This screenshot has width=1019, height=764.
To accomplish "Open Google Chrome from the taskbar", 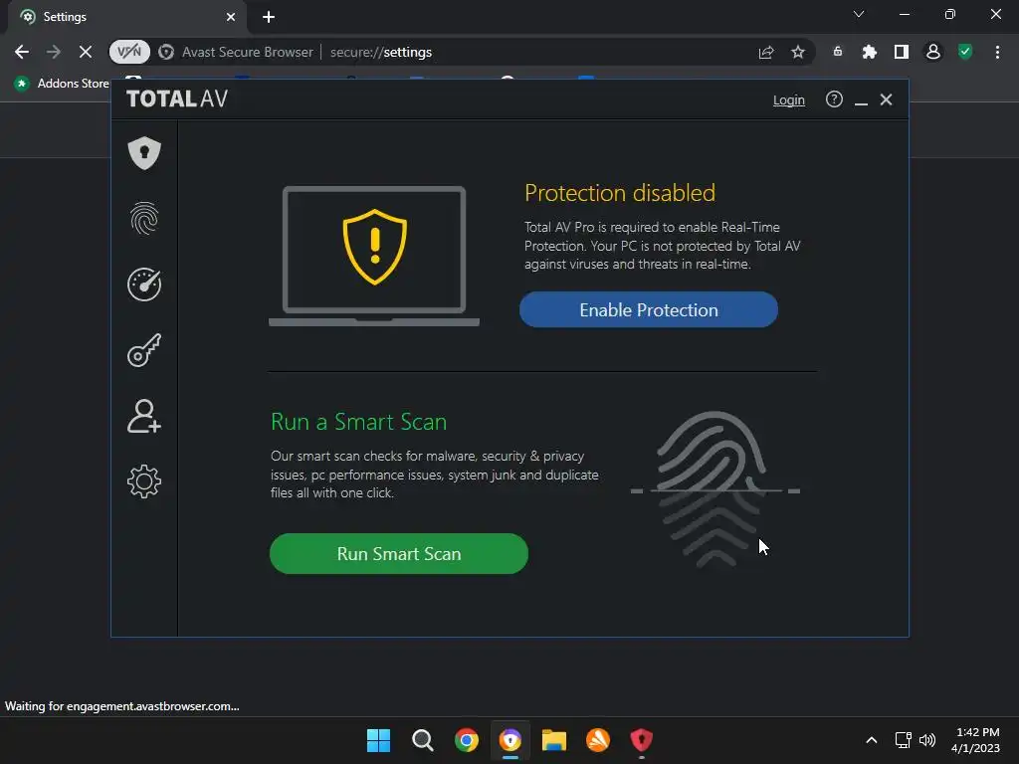I will 467,740.
